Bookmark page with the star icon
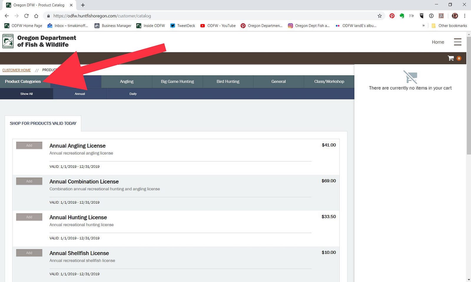This screenshot has height=282, width=471. coord(380,16)
